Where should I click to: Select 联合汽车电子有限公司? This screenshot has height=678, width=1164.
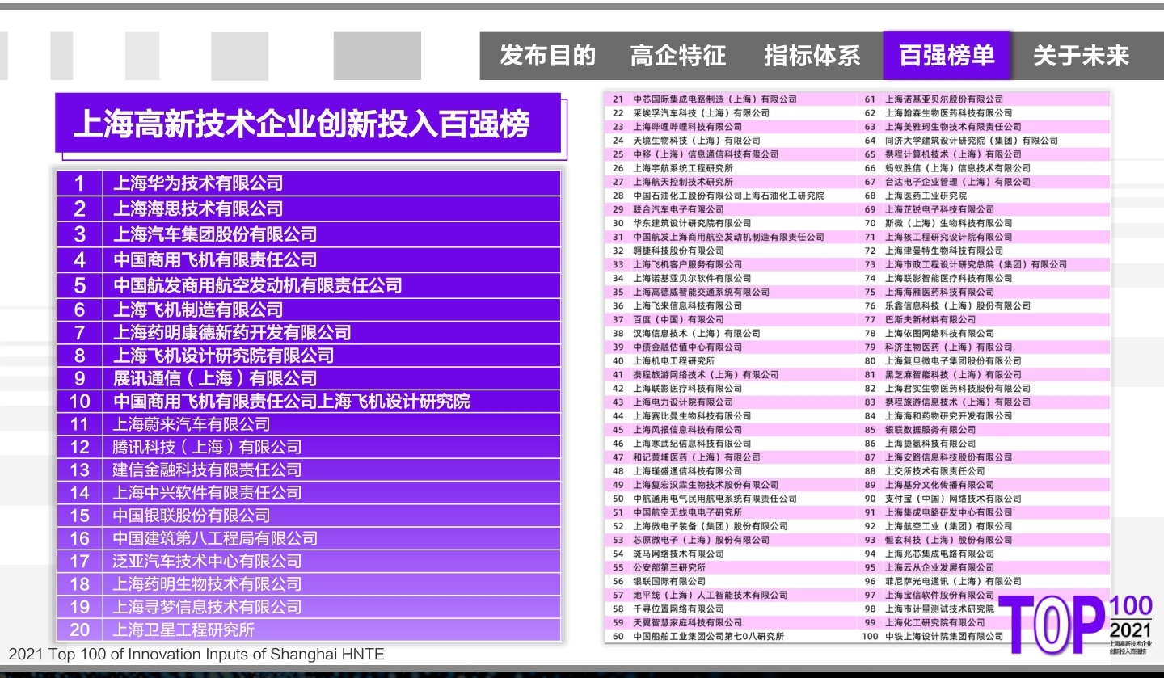678,209
